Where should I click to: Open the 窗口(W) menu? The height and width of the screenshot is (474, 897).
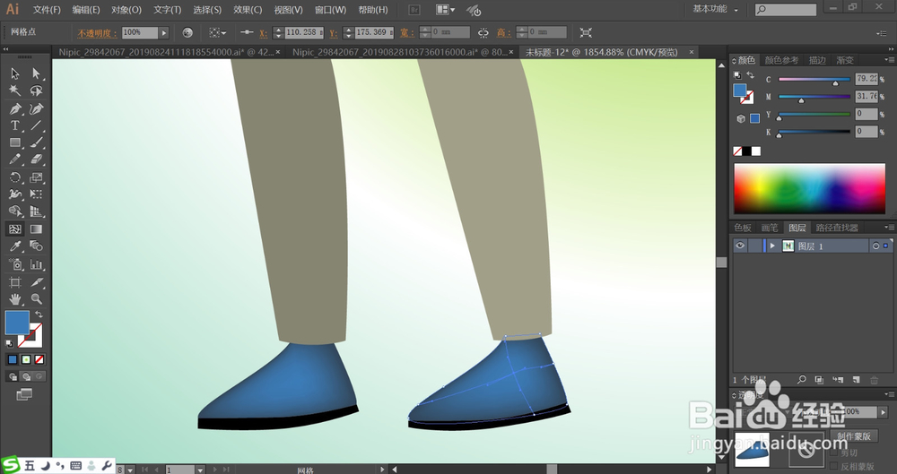[x=331, y=10]
